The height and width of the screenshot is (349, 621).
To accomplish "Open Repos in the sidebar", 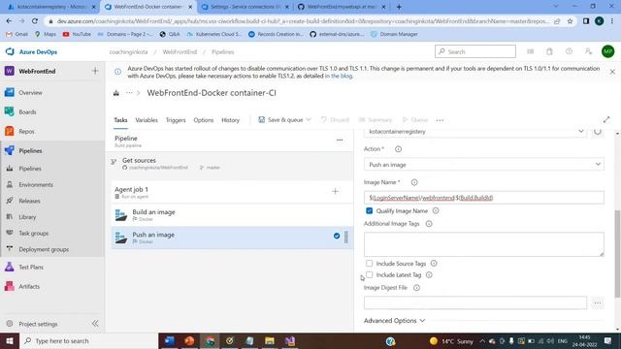I will (x=26, y=132).
